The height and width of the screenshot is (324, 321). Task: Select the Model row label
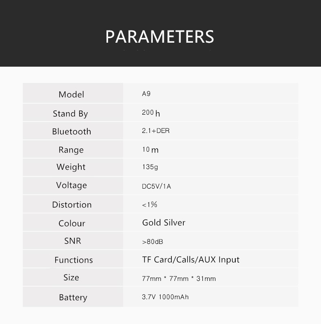tap(71, 94)
